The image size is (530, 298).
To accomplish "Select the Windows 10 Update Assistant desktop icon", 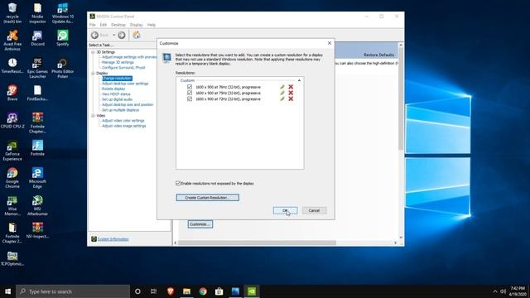I will [x=63, y=13].
